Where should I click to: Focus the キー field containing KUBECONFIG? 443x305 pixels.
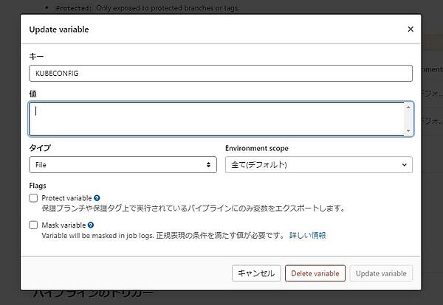[220, 73]
